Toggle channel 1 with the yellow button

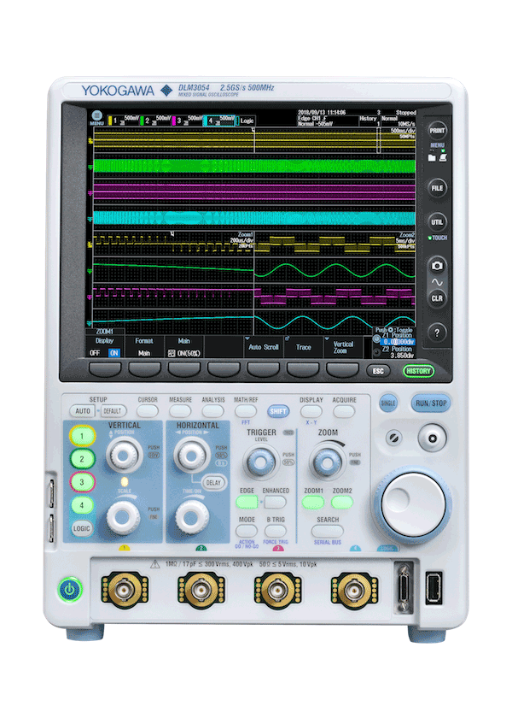point(82,436)
